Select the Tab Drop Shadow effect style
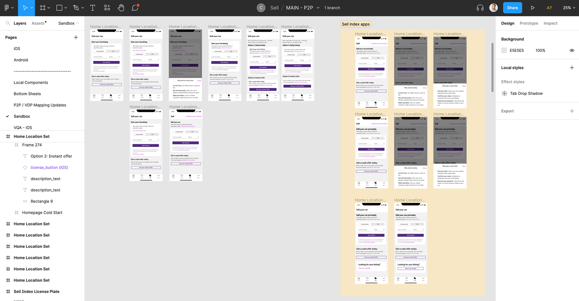Screen dimensions: 579x301 (x=526, y=93)
